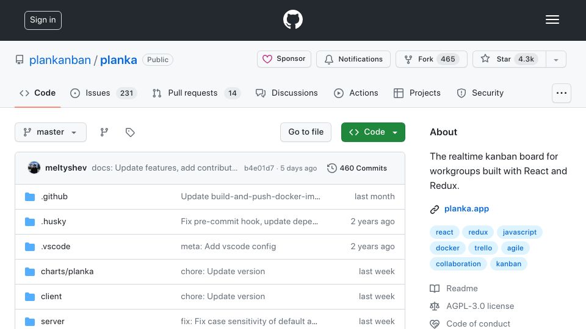Image resolution: width=586 pixels, height=329 pixels.
Task: Click the Sponsor heart button
Action: point(284,59)
